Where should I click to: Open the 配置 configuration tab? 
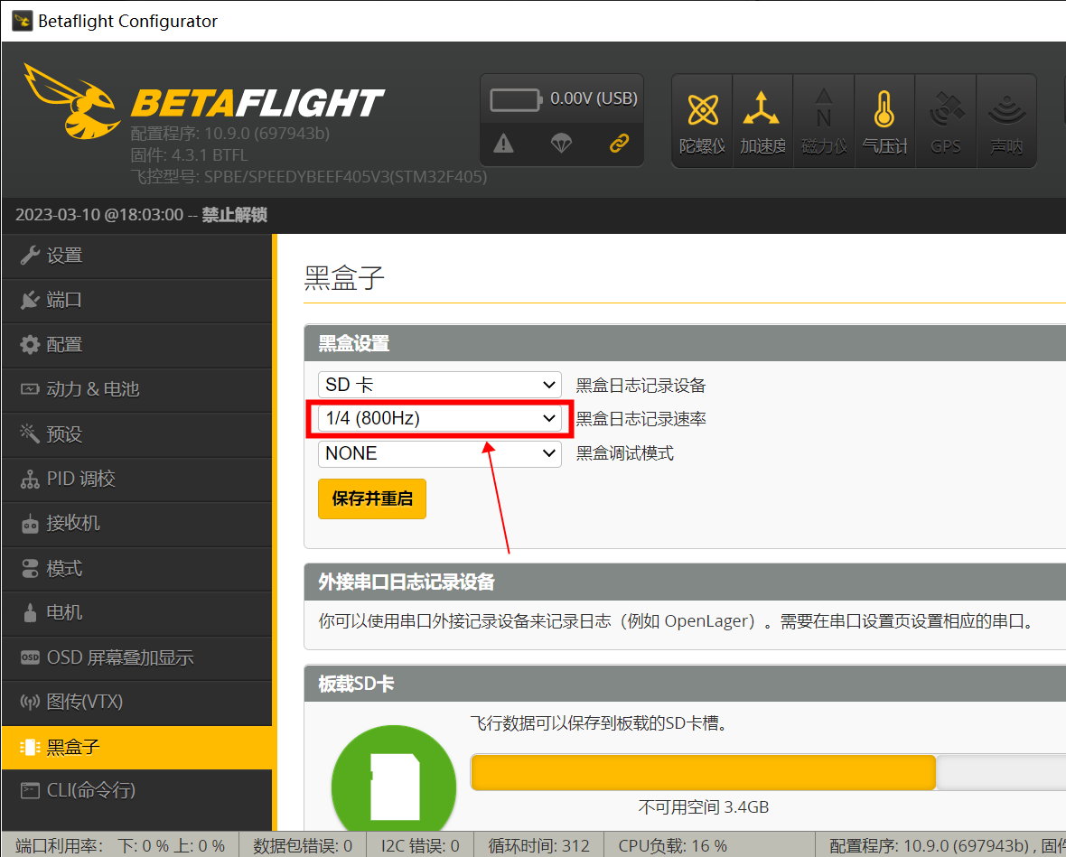(136, 345)
